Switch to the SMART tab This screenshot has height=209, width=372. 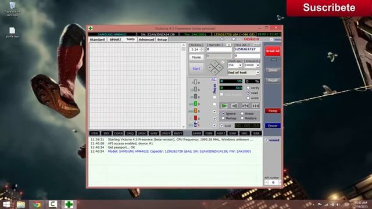[115, 39]
